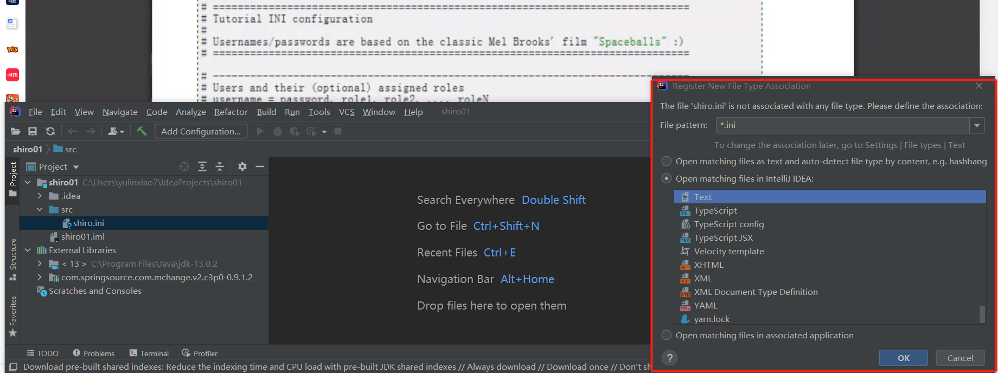998x373 pixels.
Task: Open the Structure side tab
Action: (13, 259)
